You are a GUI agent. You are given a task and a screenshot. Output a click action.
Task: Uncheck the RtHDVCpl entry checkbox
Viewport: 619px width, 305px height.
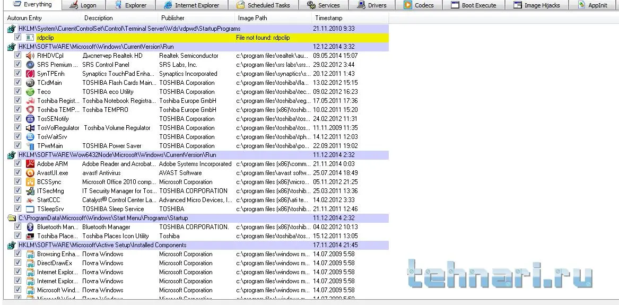coord(18,55)
